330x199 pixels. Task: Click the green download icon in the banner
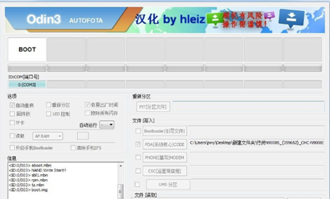215,19
